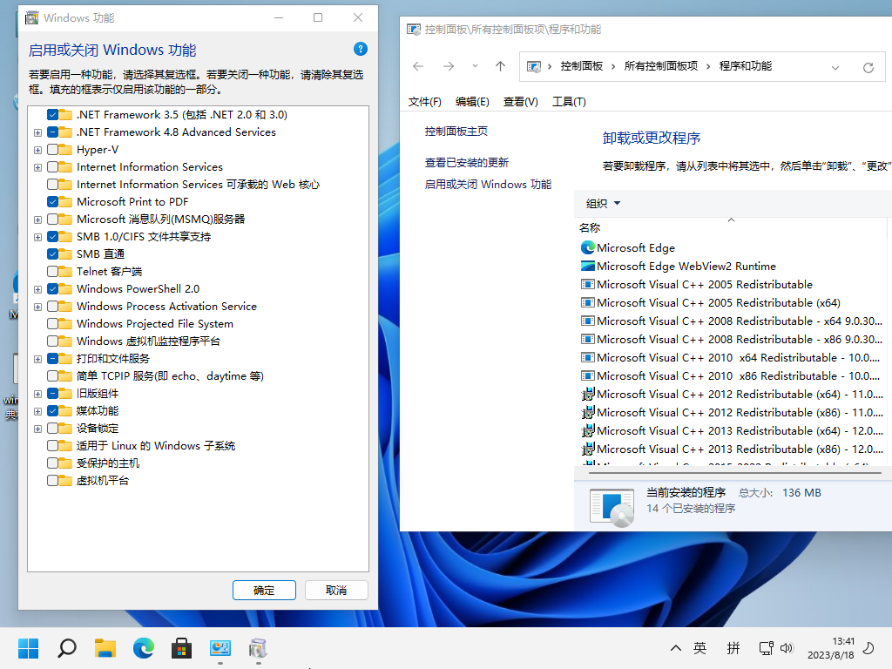Switch to Windows Features taskbar icon
The height and width of the screenshot is (669, 892).
tap(258, 648)
